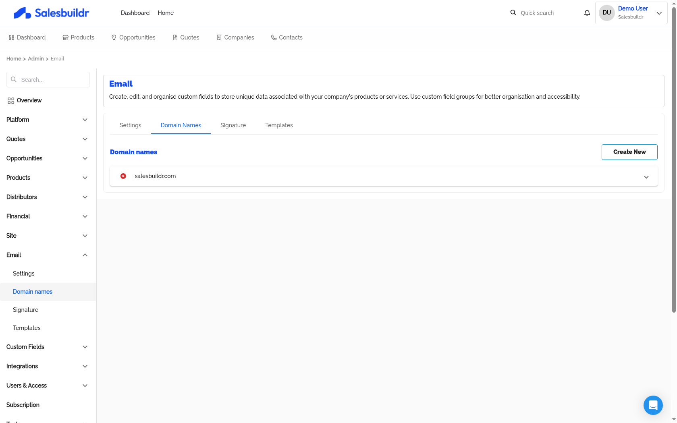Open the Templates tab
This screenshot has height=423, width=677.
pos(279,125)
